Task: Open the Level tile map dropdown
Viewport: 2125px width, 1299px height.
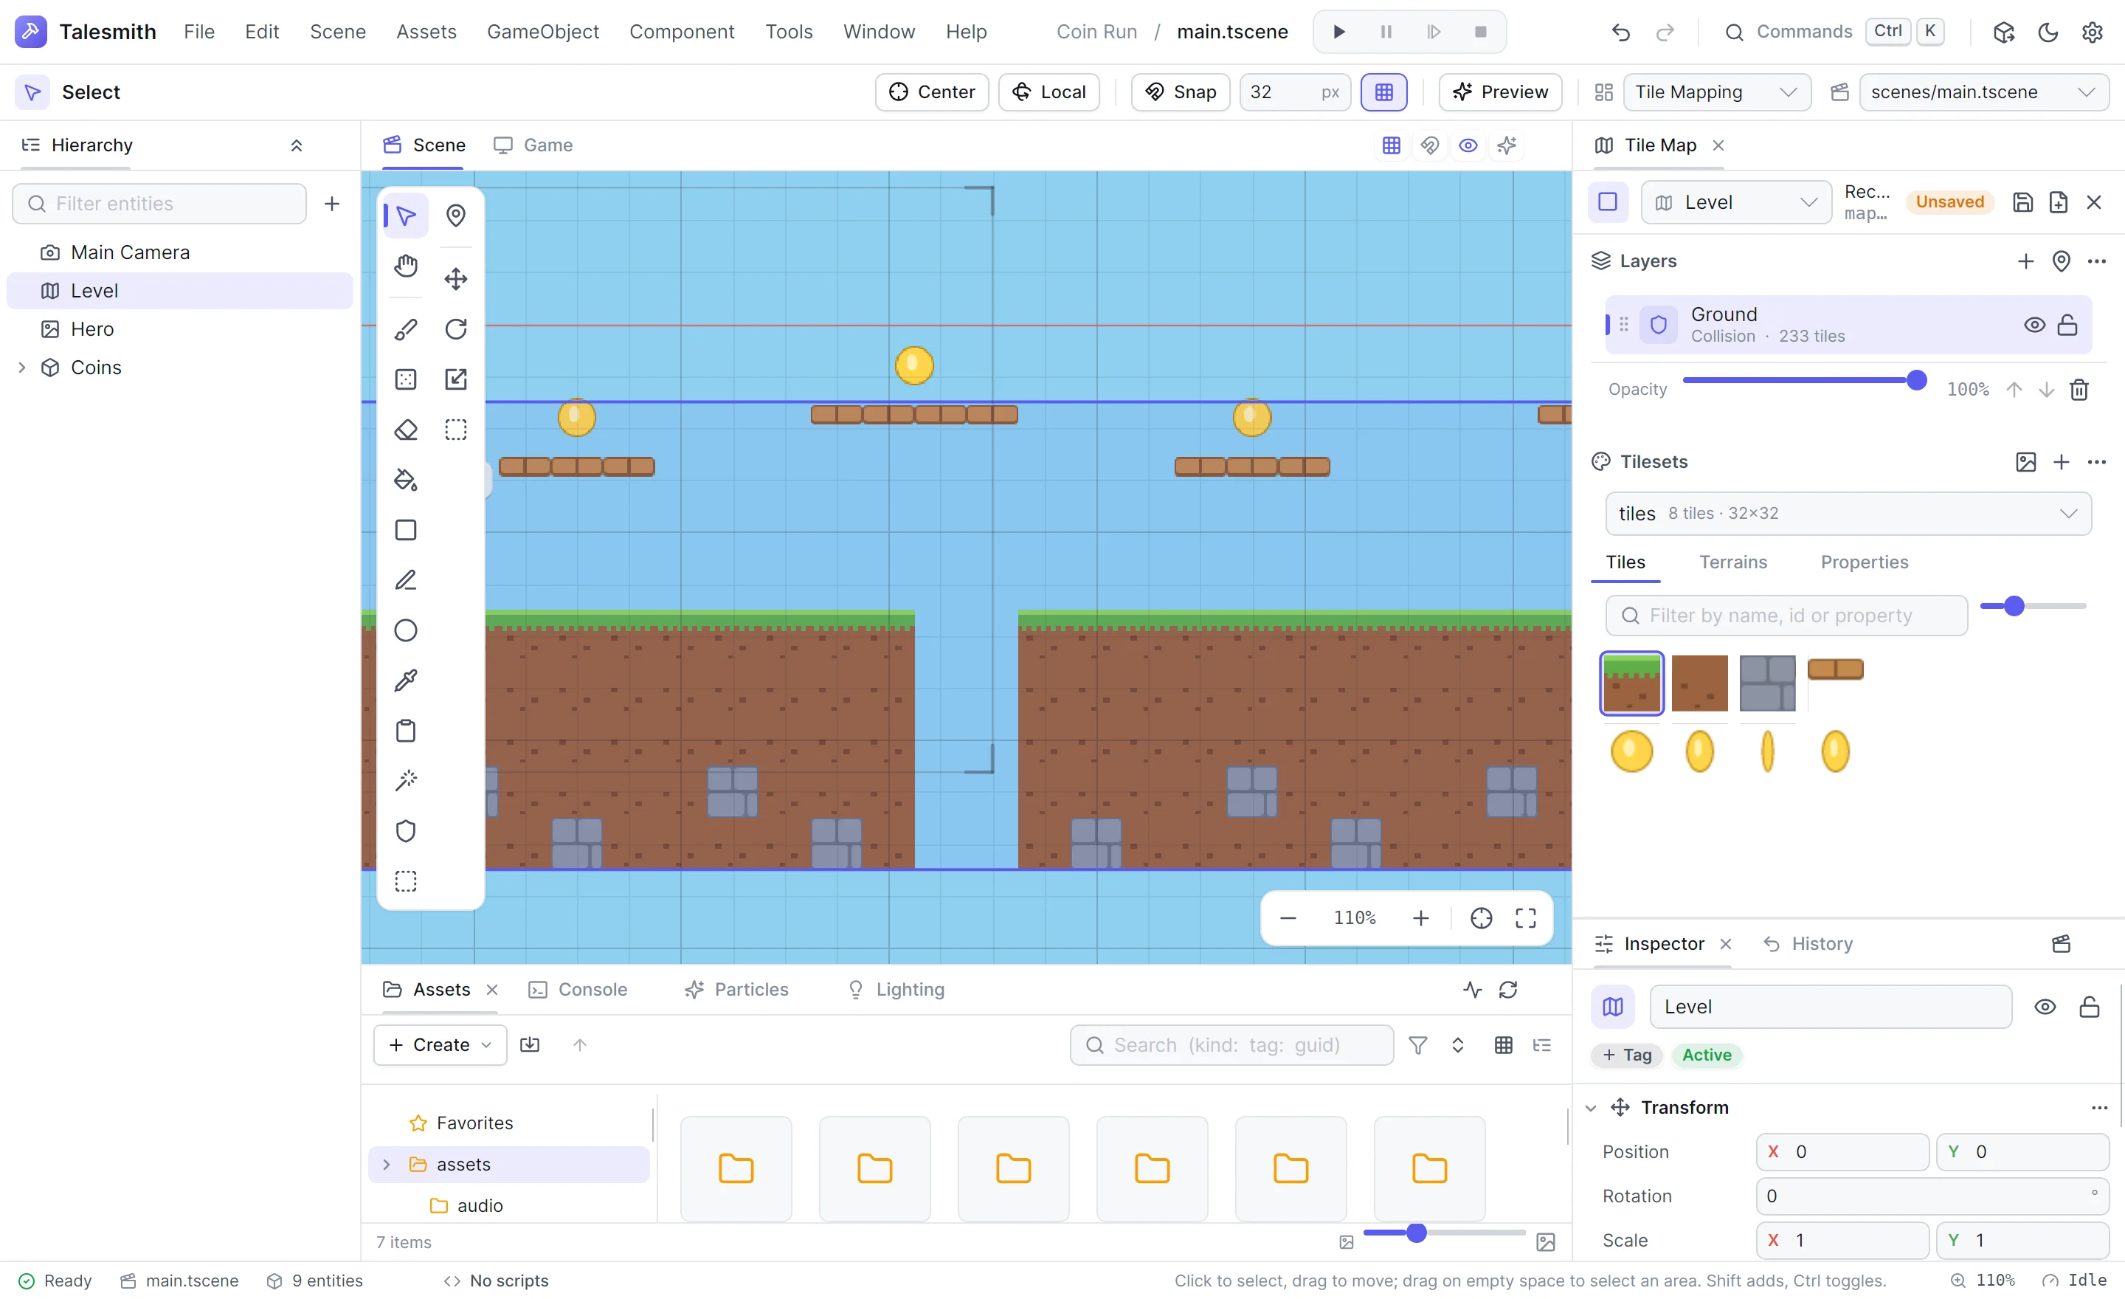Action: [x=1736, y=201]
